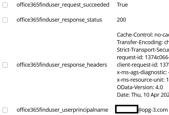The height and width of the screenshot is (115, 169).
Task: Click the Date: Thu, 10 Apr line
Action: pos(143,95)
